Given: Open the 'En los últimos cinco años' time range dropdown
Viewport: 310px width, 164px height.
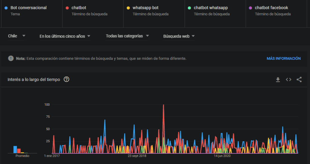Looking at the screenshot, I should [65, 36].
